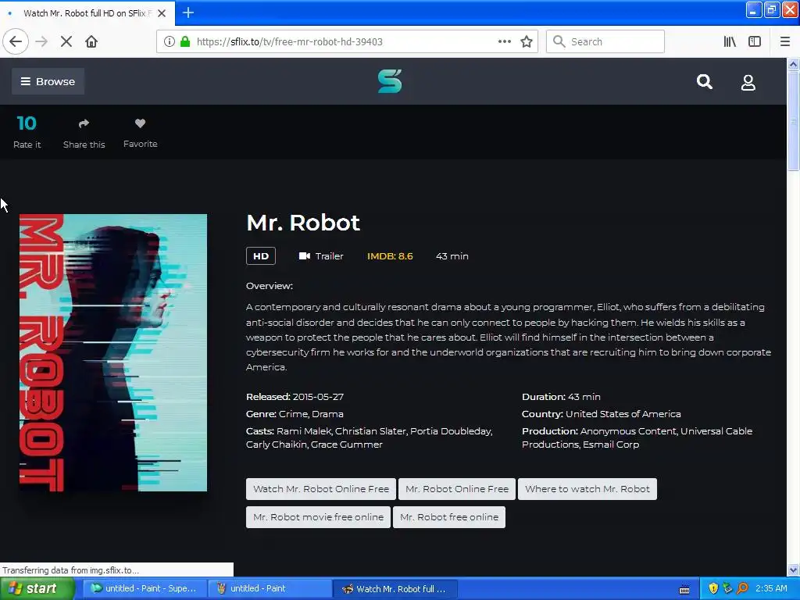Click Mr. Robot movie free online tag

[319, 517]
